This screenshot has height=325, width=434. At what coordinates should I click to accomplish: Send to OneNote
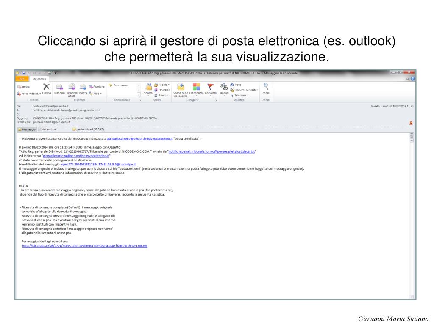tap(162, 90)
